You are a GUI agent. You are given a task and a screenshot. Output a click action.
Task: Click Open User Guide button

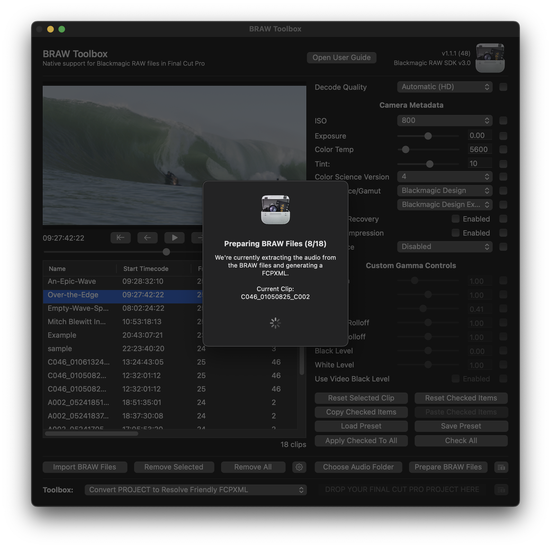point(341,57)
